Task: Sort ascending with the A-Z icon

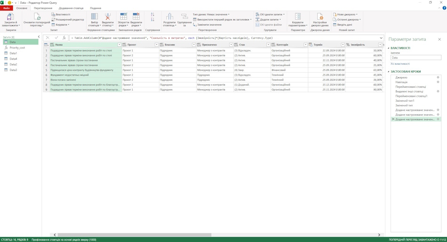Action: 152,15
